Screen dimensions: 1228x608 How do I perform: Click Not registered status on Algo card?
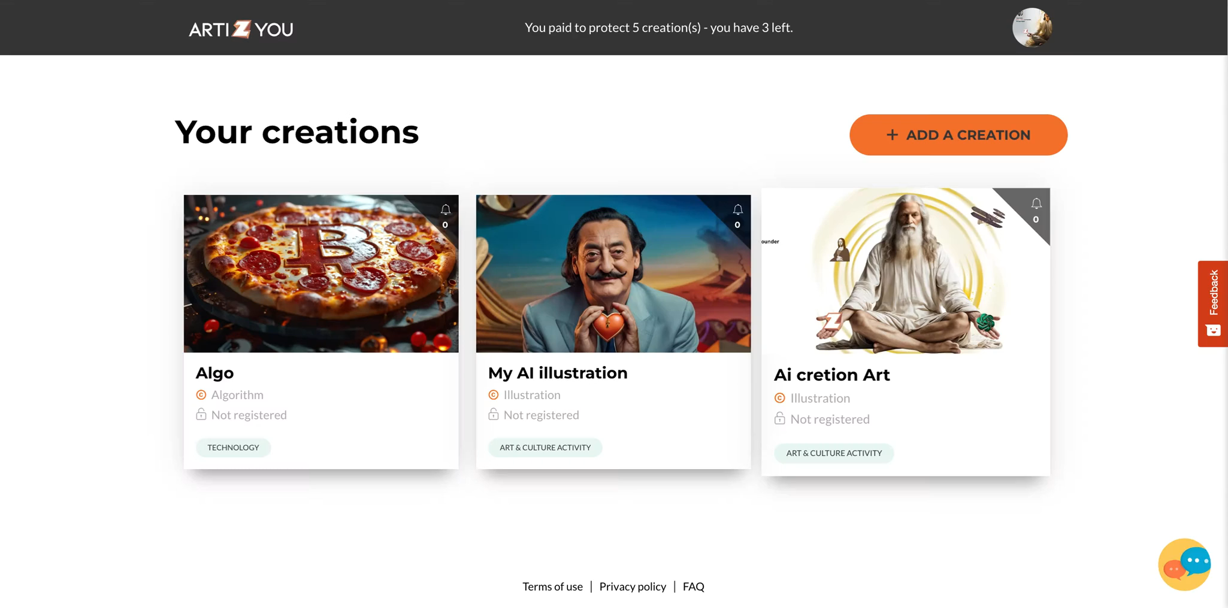click(249, 415)
